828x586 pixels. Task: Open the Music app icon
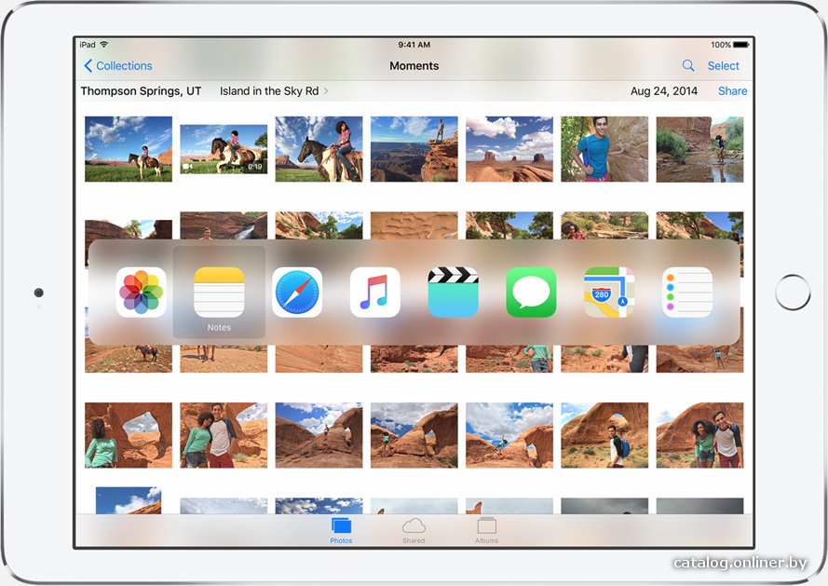[x=375, y=293]
